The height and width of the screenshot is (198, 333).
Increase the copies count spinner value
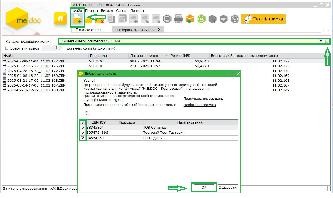(60, 47)
